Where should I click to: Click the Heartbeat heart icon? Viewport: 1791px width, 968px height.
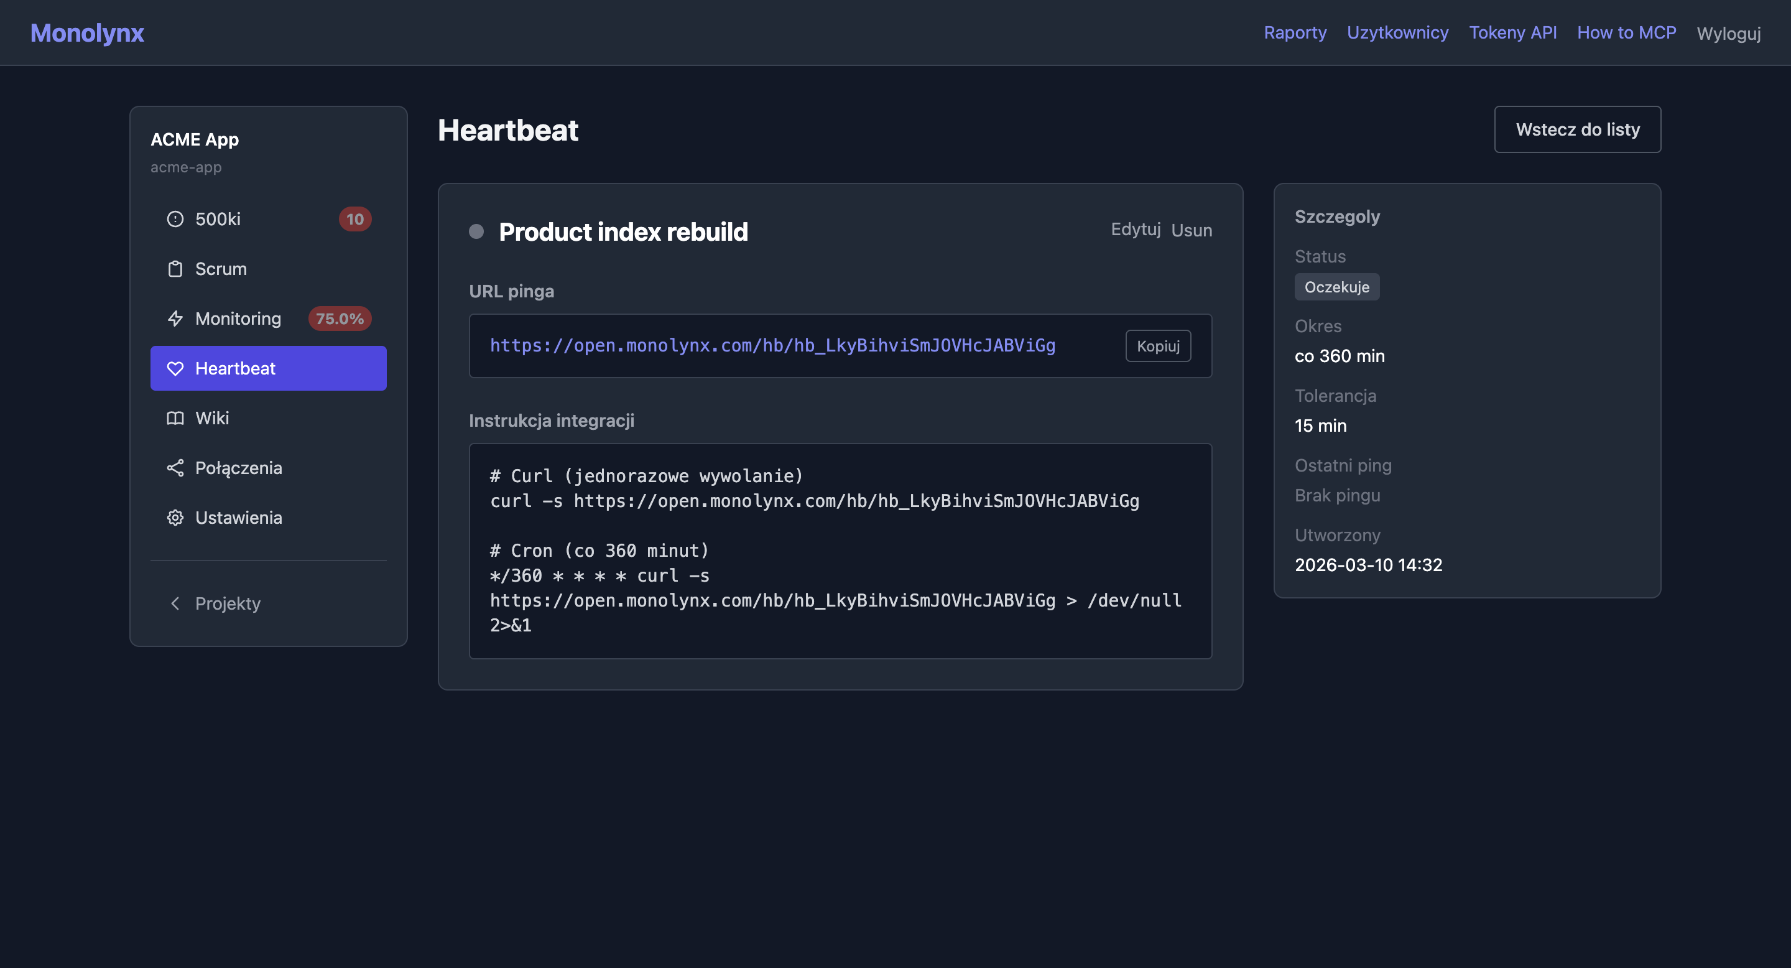point(175,368)
